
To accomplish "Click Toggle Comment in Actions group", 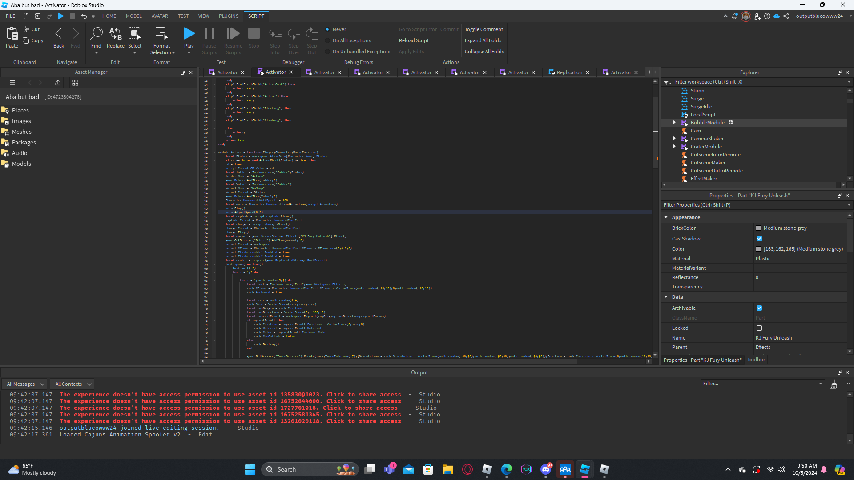I will [x=484, y=29].
